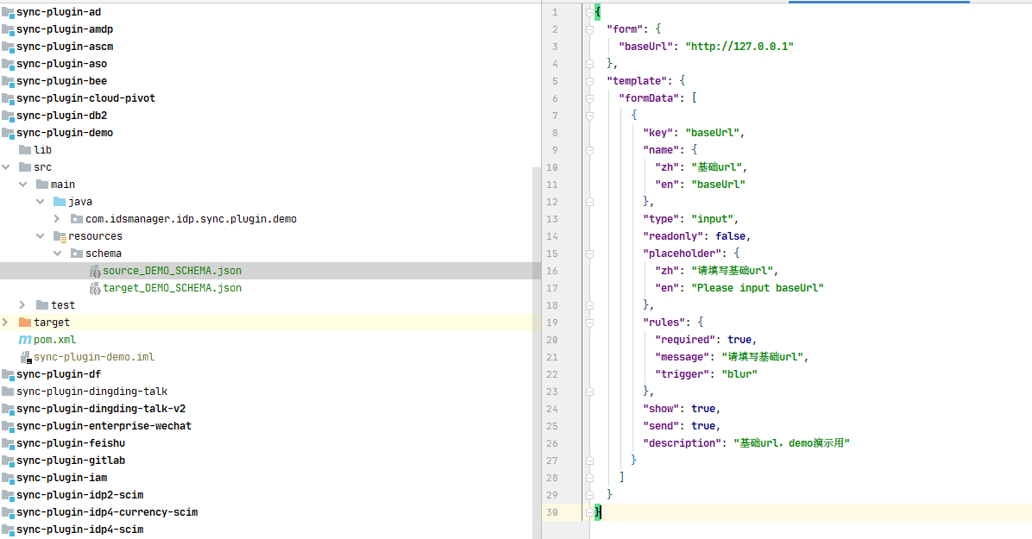
Task: Collapse the src folder in the tree
Action: point(7,167)
